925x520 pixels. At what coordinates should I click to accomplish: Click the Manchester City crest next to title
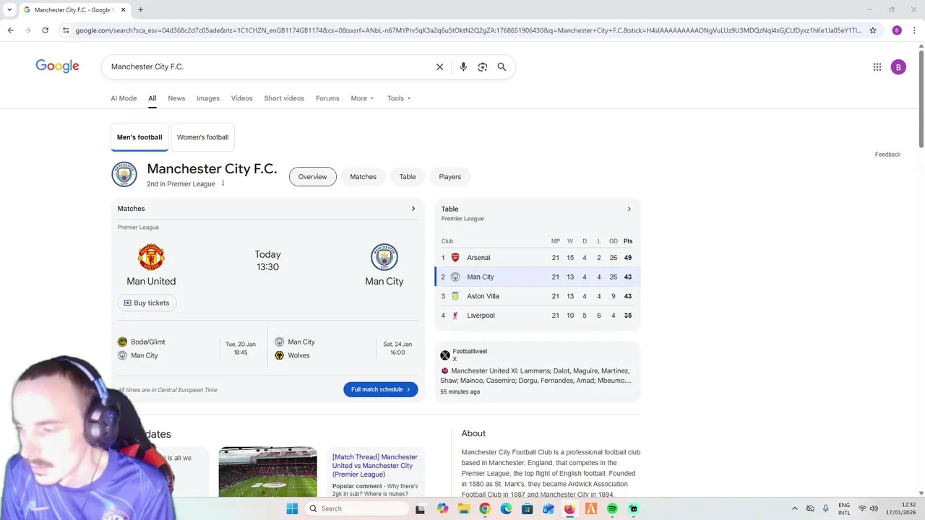click(x=124, y=175)
